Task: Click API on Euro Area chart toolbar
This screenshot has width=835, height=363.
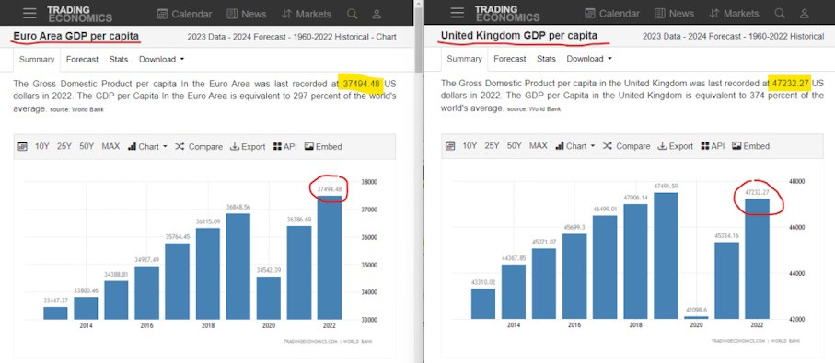Action: click(284, 147)
